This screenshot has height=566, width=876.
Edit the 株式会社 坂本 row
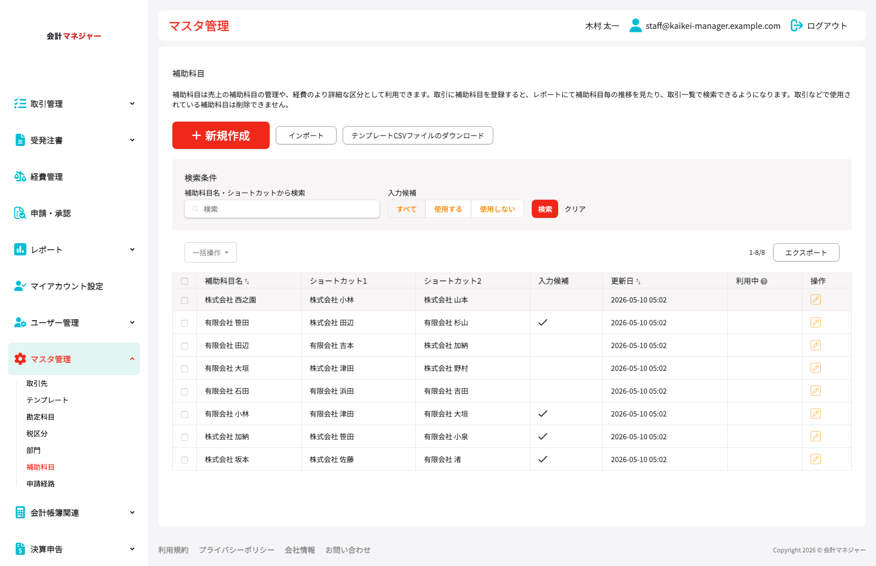click(x=816, y=460)
